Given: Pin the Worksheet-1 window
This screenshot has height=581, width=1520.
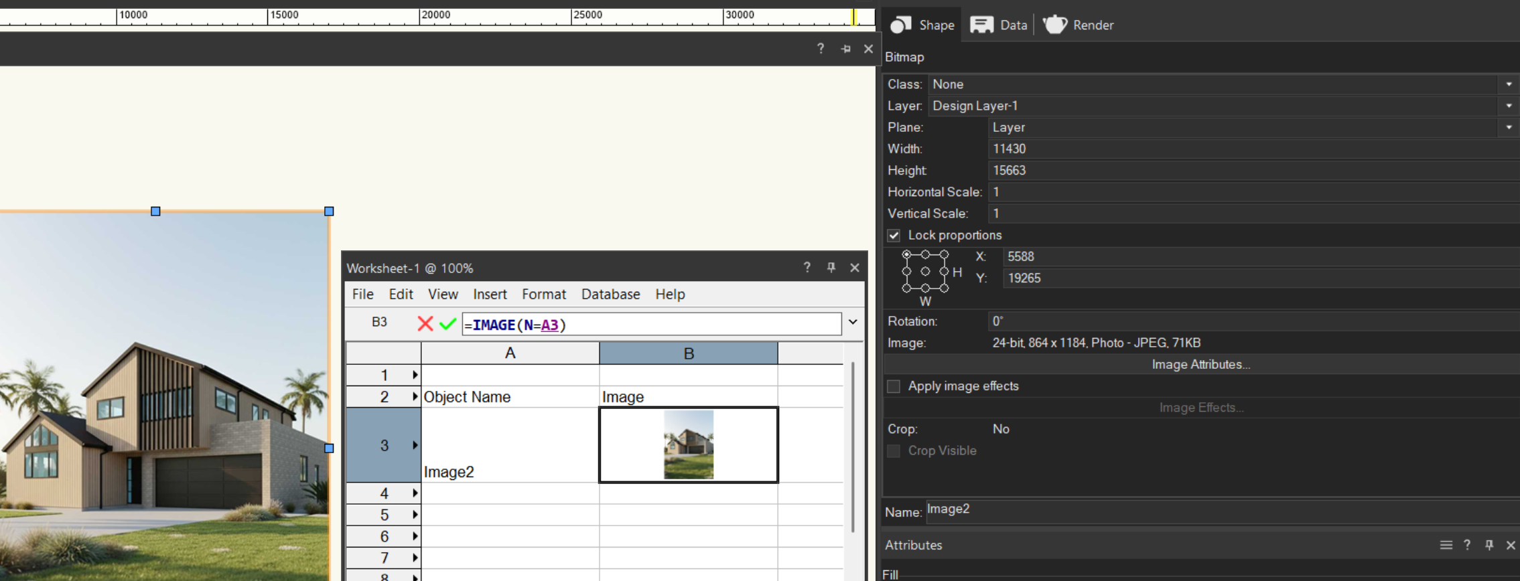Looking at the screenshot, I should 831,268.
